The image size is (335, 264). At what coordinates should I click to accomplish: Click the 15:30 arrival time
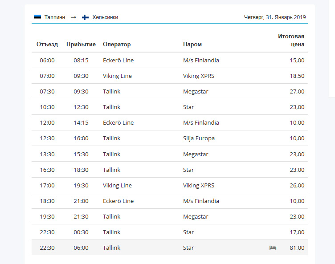tap(81, 154)
